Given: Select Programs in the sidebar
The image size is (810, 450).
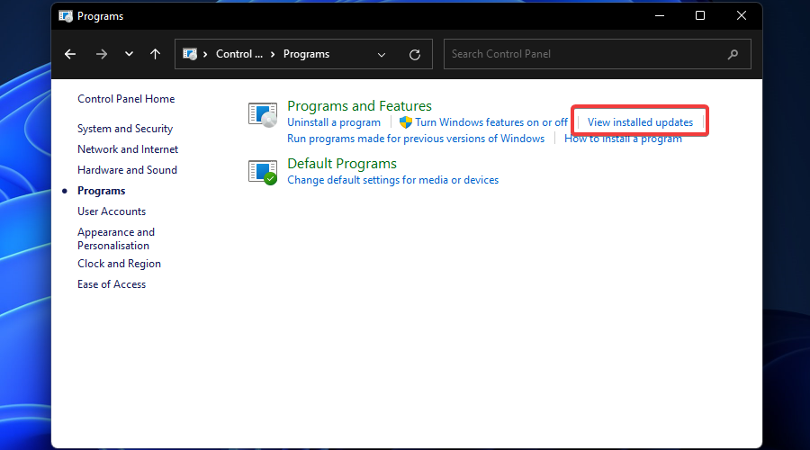Looking at the screenshot, I should (x=101, y=191).
